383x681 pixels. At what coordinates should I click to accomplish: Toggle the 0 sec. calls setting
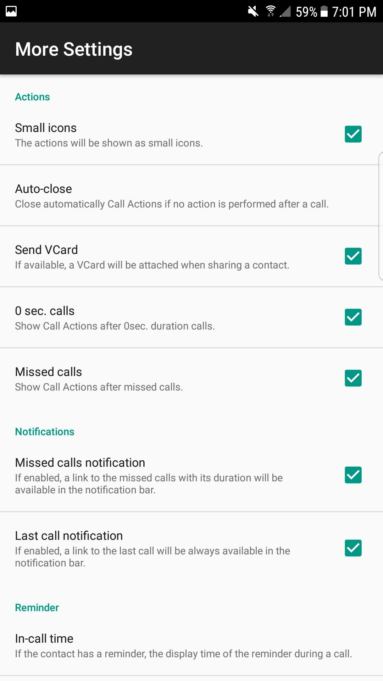353,317
